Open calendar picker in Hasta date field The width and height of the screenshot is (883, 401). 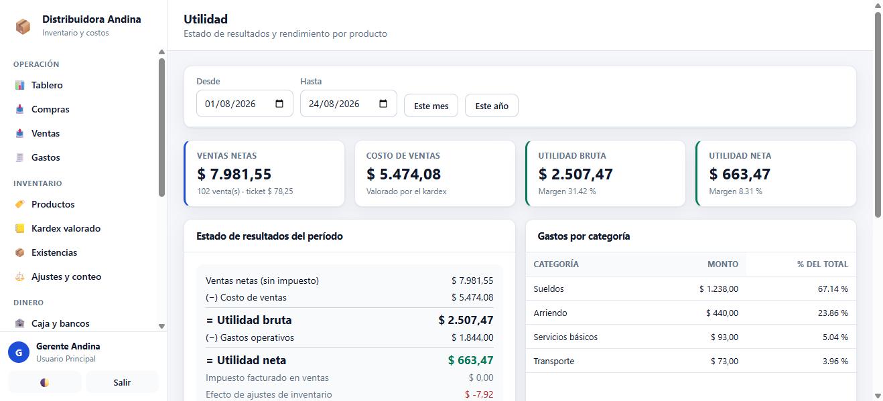pos(383,104)
